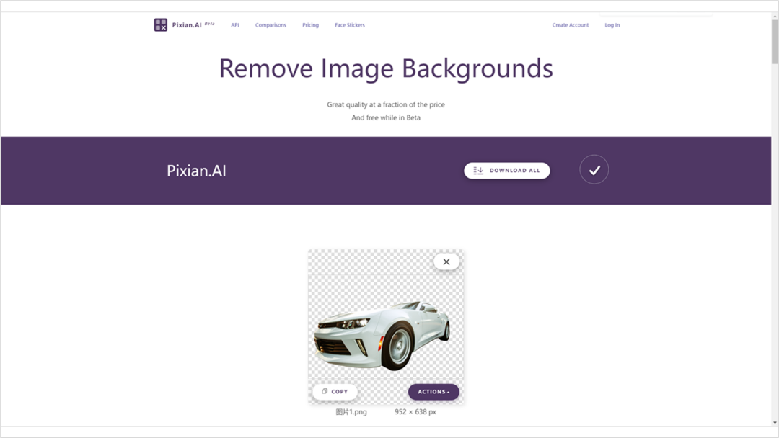The image size is (779, 438).
Task: Open the Comparisons page
Action: 270,25
